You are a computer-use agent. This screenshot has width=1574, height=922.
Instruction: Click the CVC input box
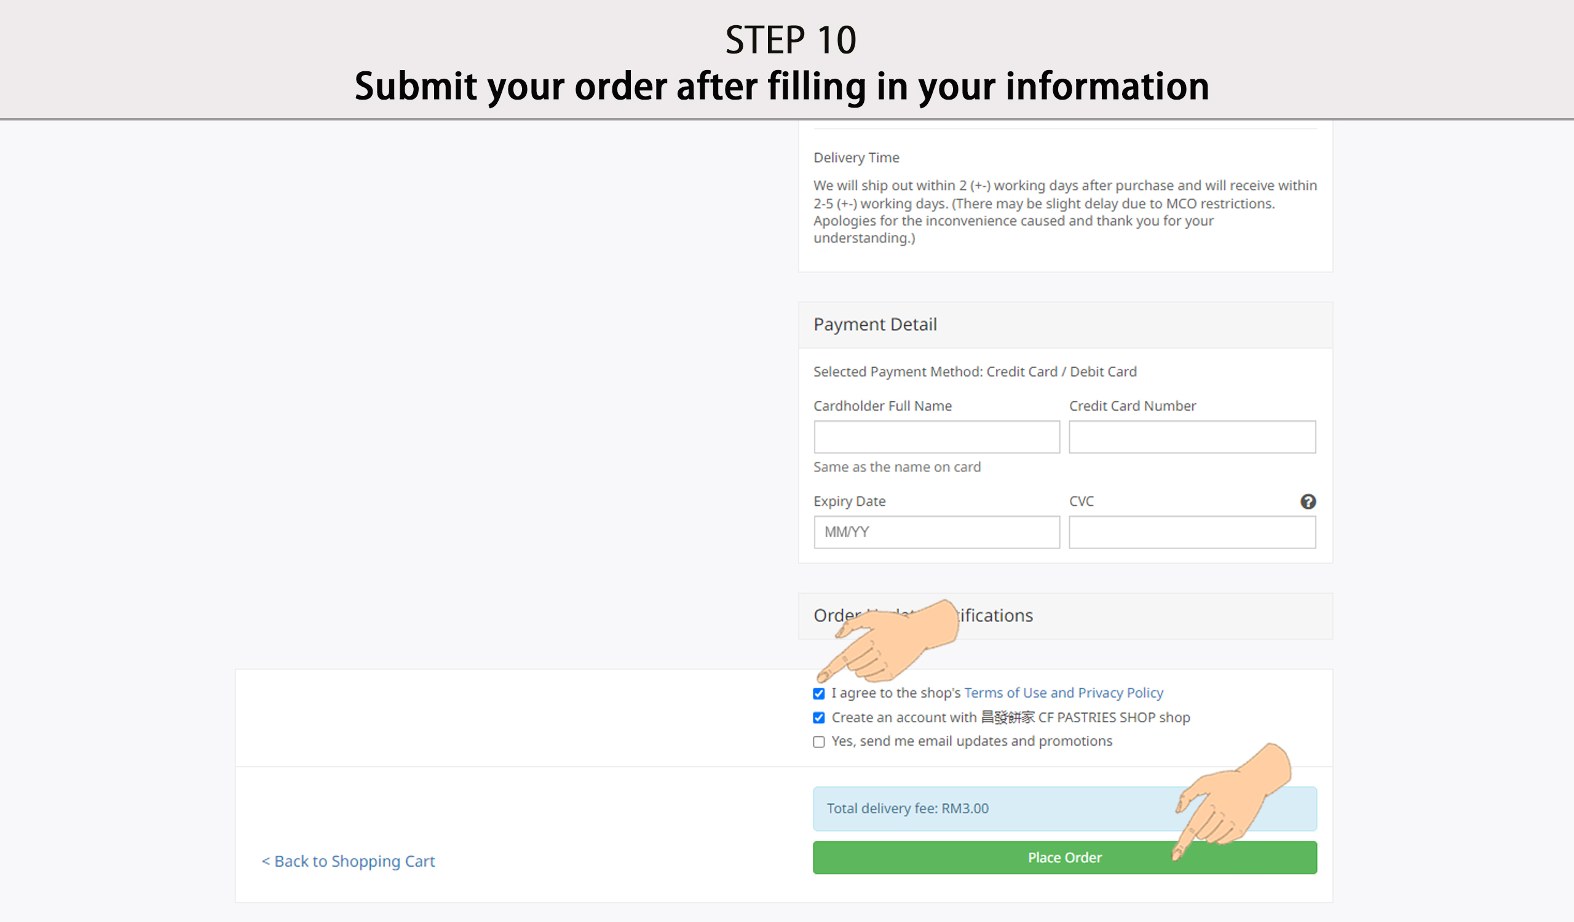(x=1192, y=532)
